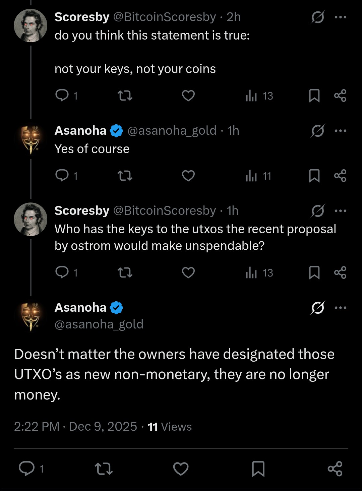The width and height of the screenshot is (362, 491).
Task: Like the main Asanoha tweet
Action: click(x=181, y=469)
